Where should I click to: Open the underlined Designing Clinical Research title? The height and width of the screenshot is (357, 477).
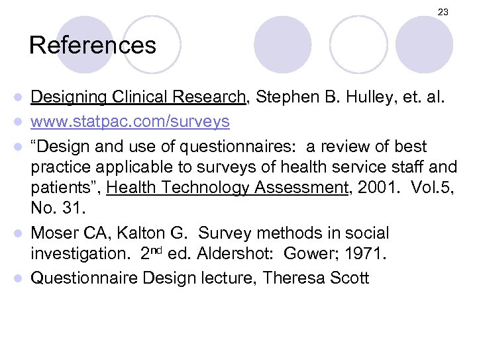[138, 98]
